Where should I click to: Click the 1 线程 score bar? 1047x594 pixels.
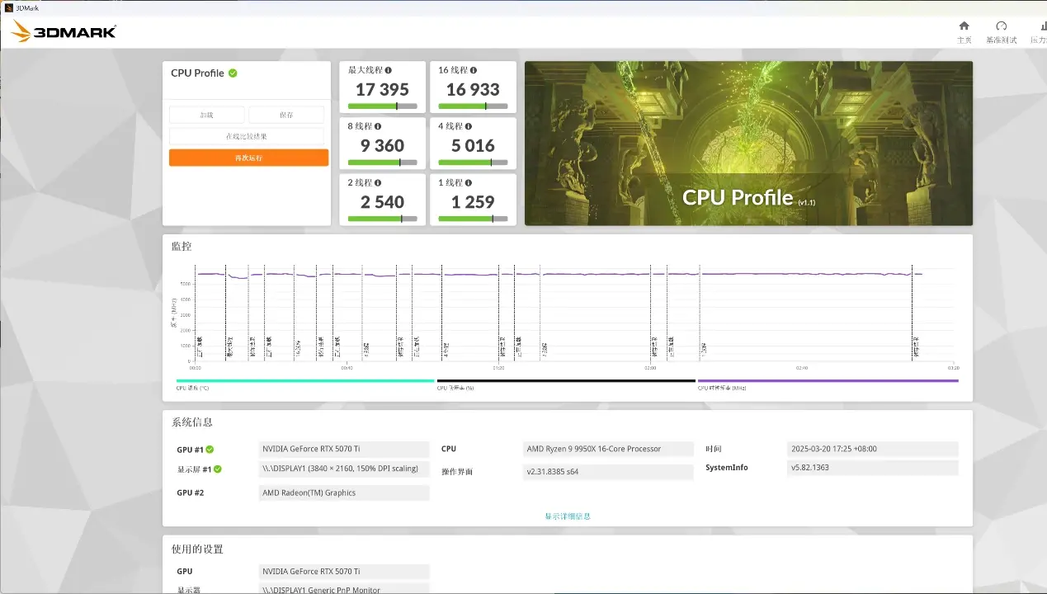click(473, 219)
